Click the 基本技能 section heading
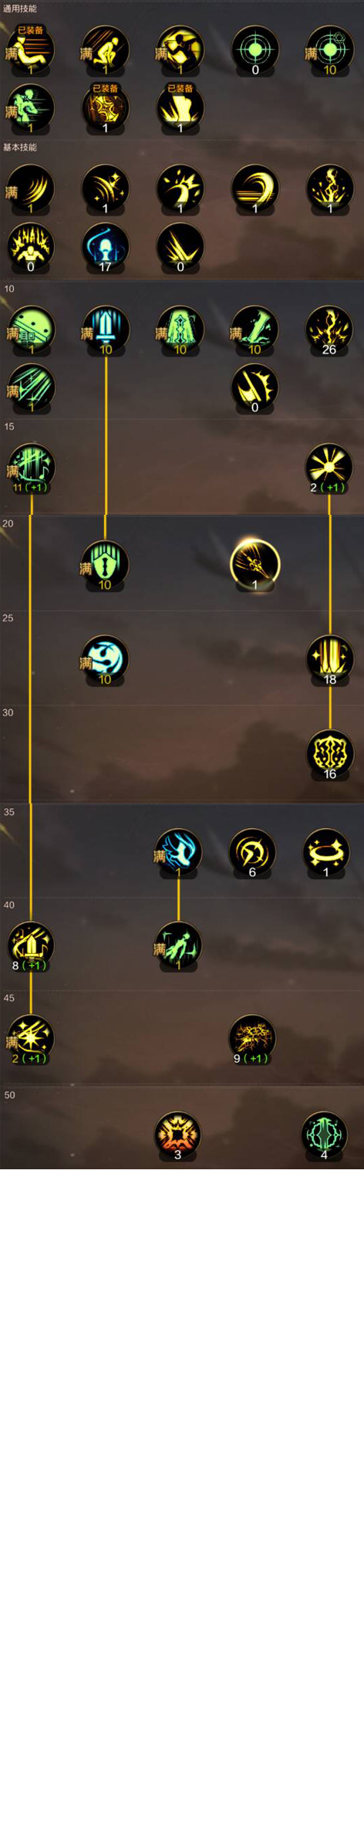The width and height of the screenshot is (364, 1823). click(x=19, y=147)
